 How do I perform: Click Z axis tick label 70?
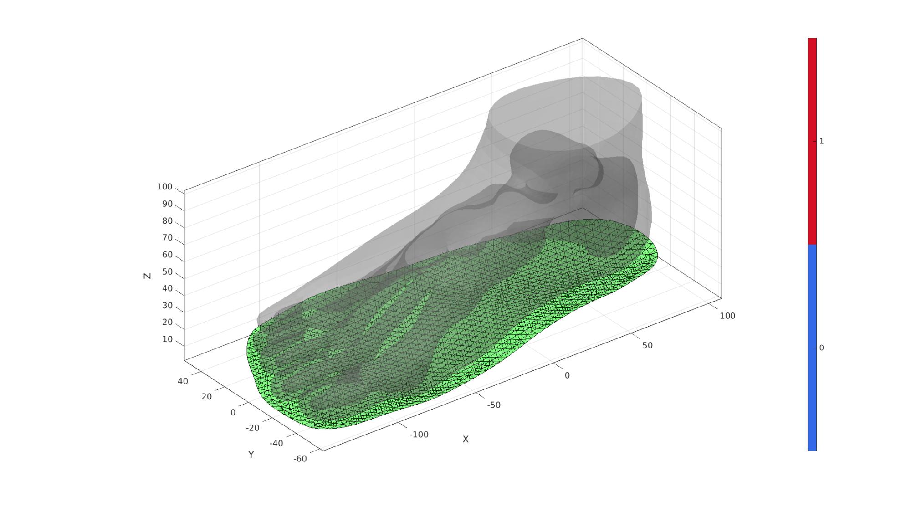167,238
